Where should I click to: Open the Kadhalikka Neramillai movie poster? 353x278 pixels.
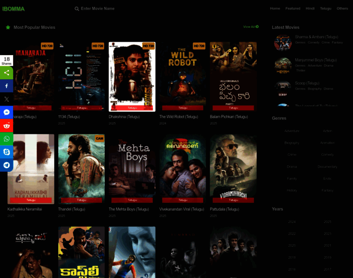coord(31,169)
